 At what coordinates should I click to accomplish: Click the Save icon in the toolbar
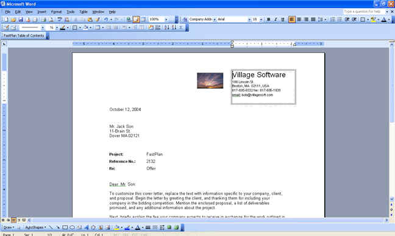tap(21, 20)
